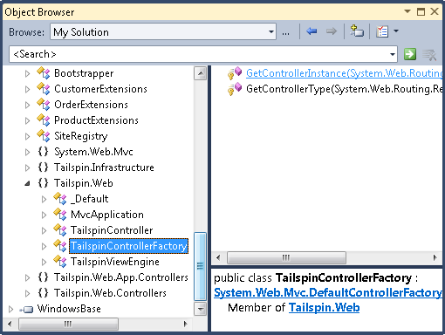Click the Forward navigation arrow

click(x=332, y=31)
